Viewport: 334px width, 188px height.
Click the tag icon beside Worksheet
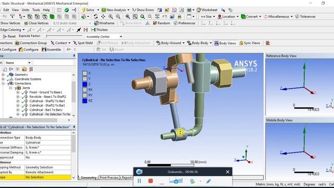[230, 10]
